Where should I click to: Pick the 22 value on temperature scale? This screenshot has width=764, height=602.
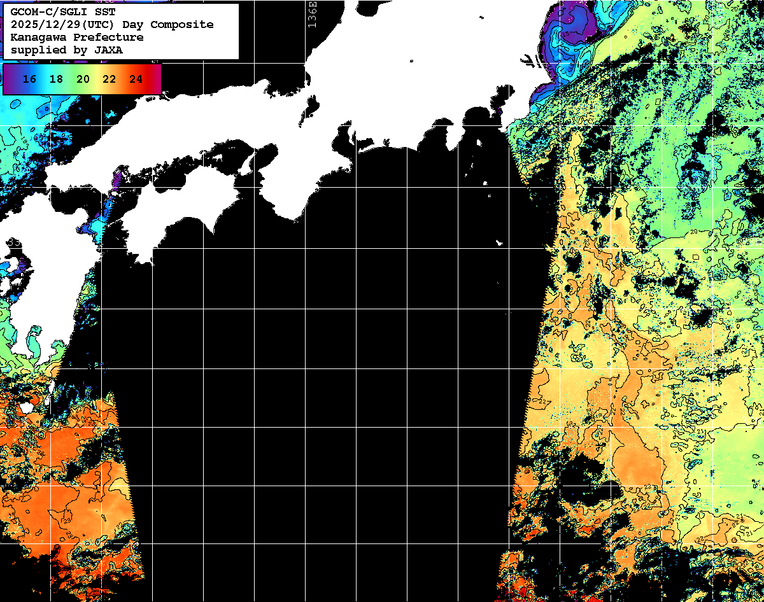tap(110, 80)
